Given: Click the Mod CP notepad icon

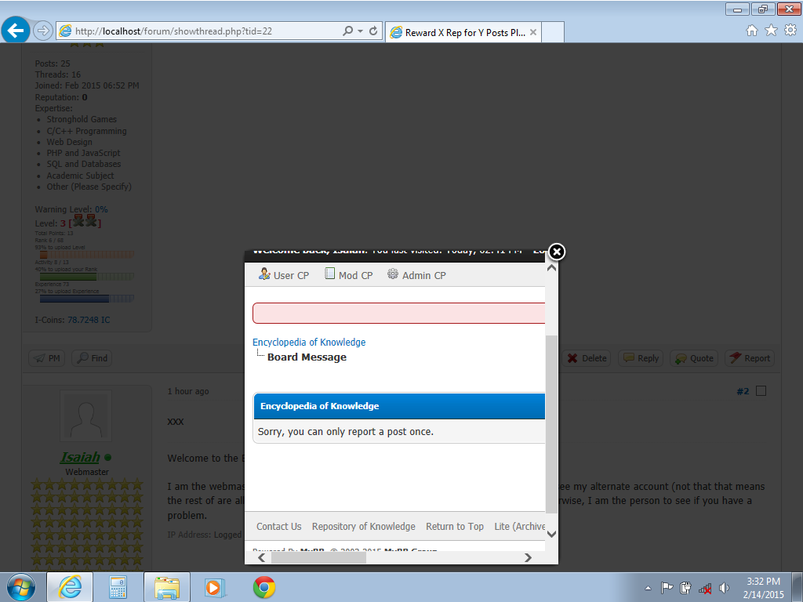Looking at the screenshot, I should point(330,274).
